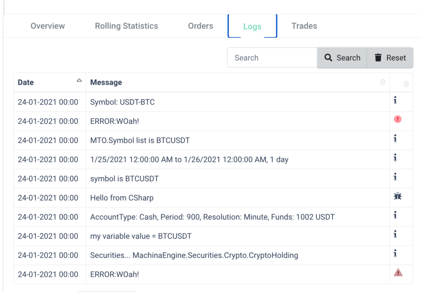This screenshot has width=421, height=292.
Task: Select the Logs tab
Action: [x=252, y=27]
